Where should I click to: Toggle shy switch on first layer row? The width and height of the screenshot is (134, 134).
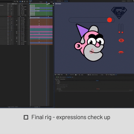coord(8,5)
